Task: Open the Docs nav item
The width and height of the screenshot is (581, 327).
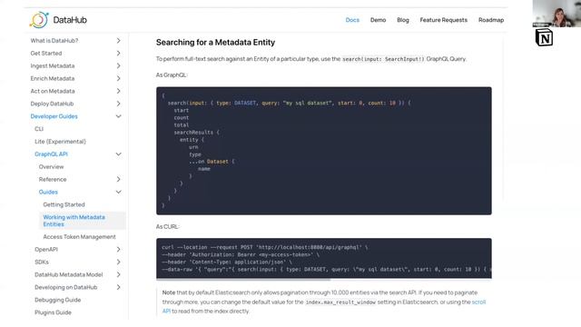Action: 352,20
